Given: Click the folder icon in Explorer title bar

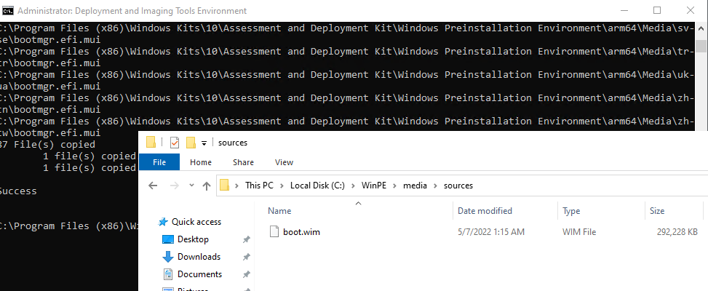Looking at the screenshot, I should (x=151, y=143).
